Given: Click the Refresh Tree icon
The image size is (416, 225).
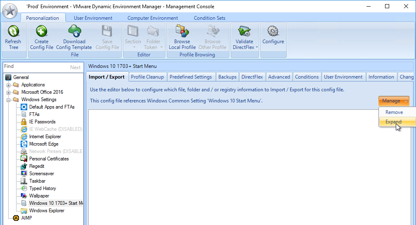Looking at the screenshot, I should [x=13, y=31].
